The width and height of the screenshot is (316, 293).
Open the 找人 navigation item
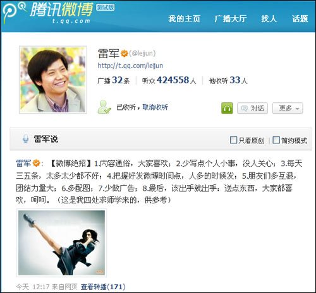click(269, 19)
